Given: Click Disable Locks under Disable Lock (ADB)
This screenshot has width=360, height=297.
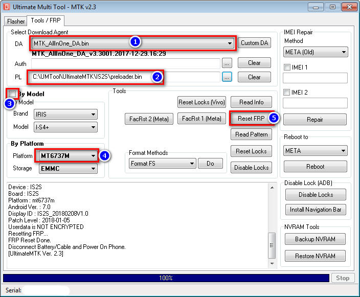Looking at the screenshot, I should click(316, 195).
